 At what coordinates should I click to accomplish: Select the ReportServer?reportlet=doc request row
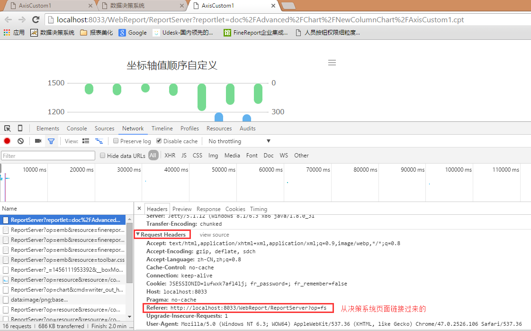[63, 220]
